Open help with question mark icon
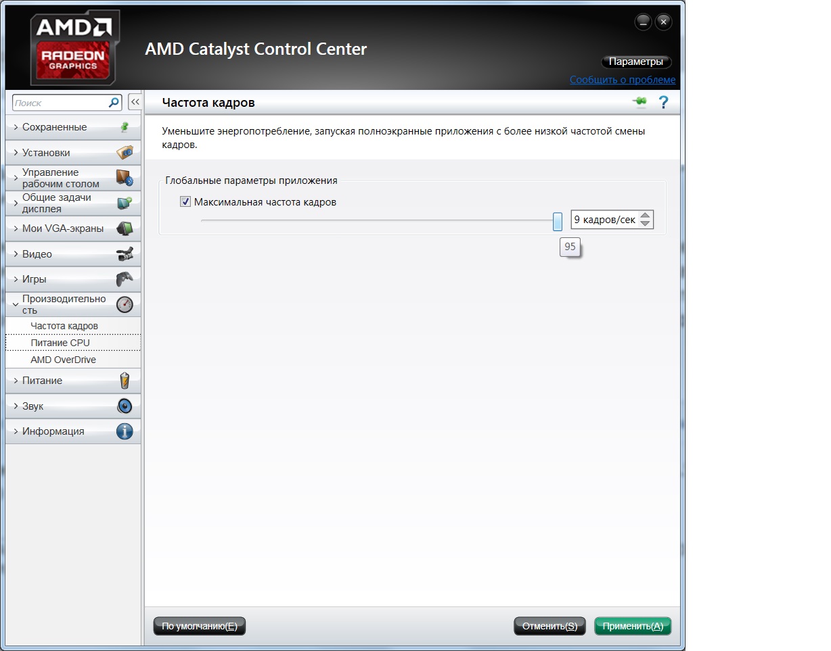Screen dimensions: 831x651 (664, 102)
